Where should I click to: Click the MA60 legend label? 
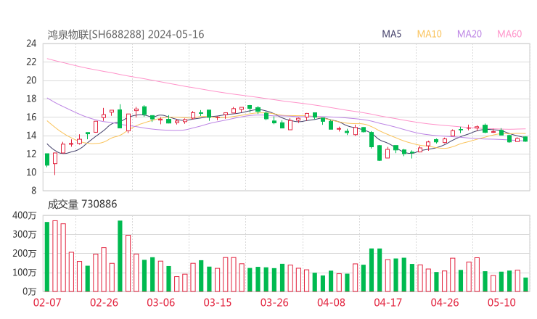(509, 34)
